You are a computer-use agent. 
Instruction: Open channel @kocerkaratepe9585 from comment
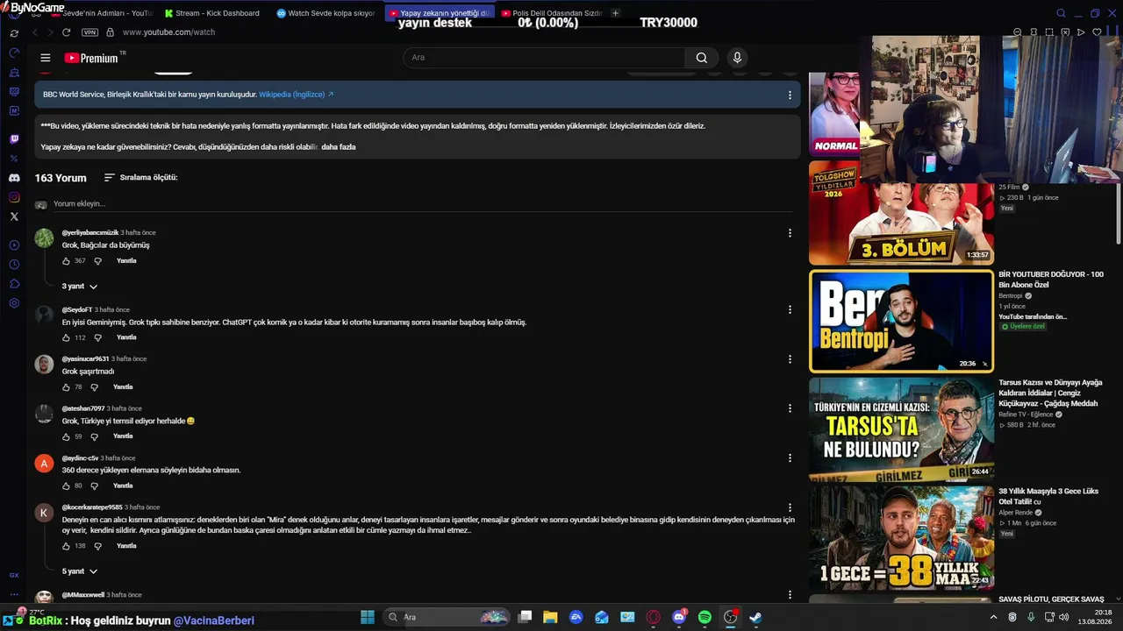[x=92, y=507]
